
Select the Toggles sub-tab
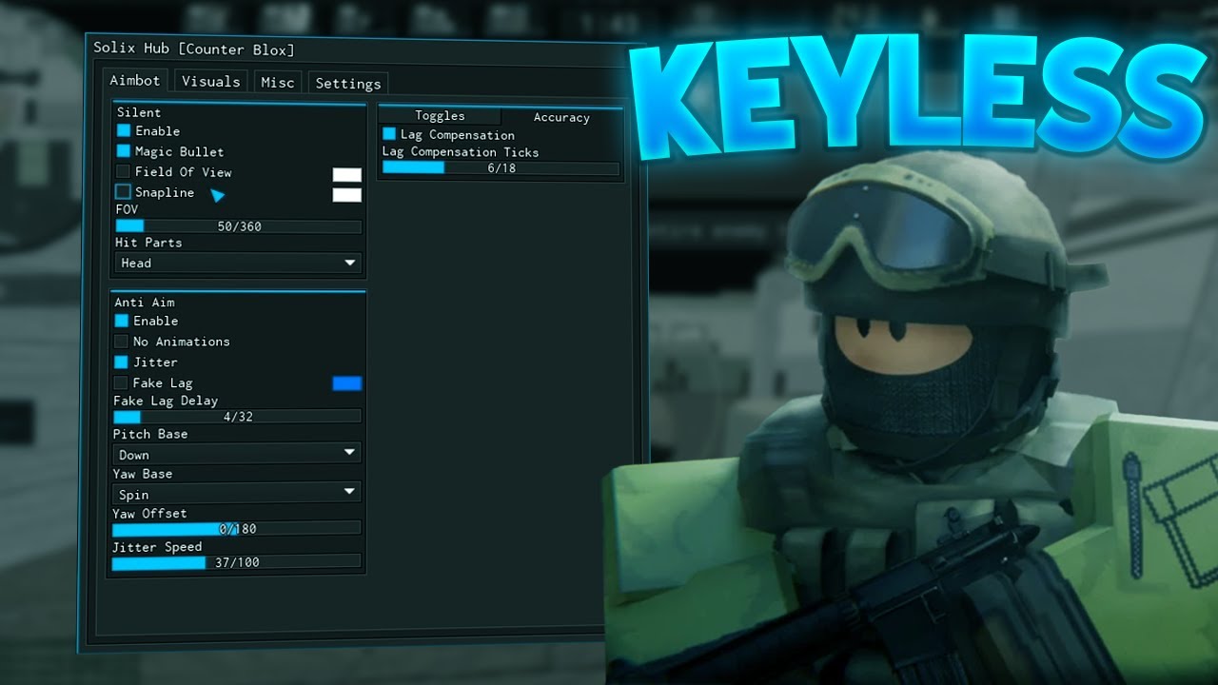coord(440,116)
